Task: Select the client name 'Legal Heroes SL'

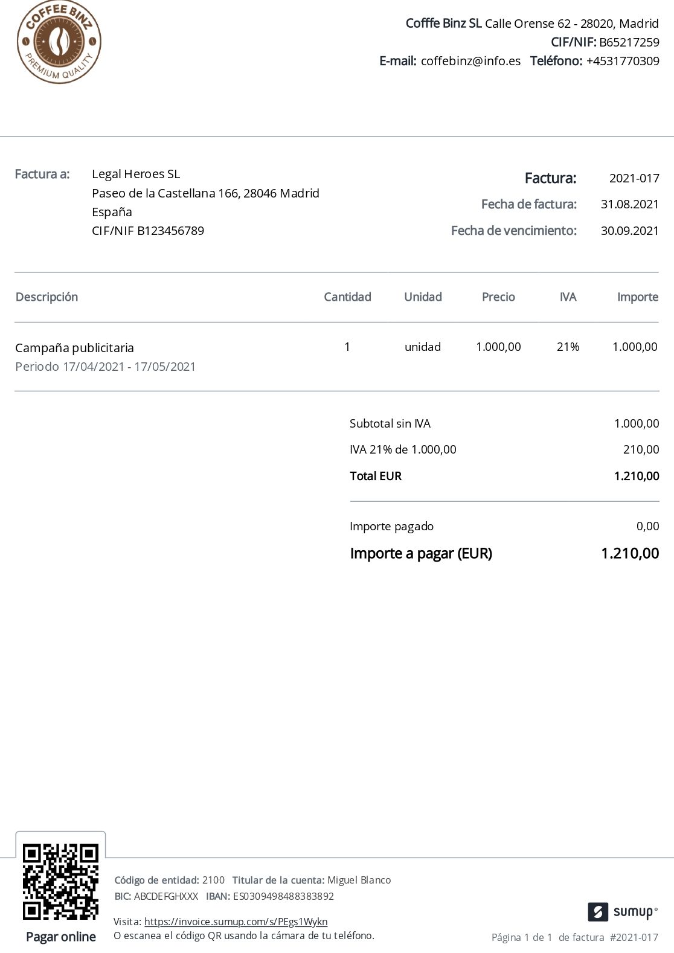Action: [x=136, y=174]
